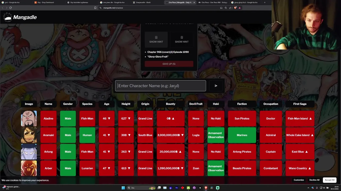The height and width of the screenshot is (191, 341).
Task: Click Aramaki's green Human species cell
Action: [87, 135]
